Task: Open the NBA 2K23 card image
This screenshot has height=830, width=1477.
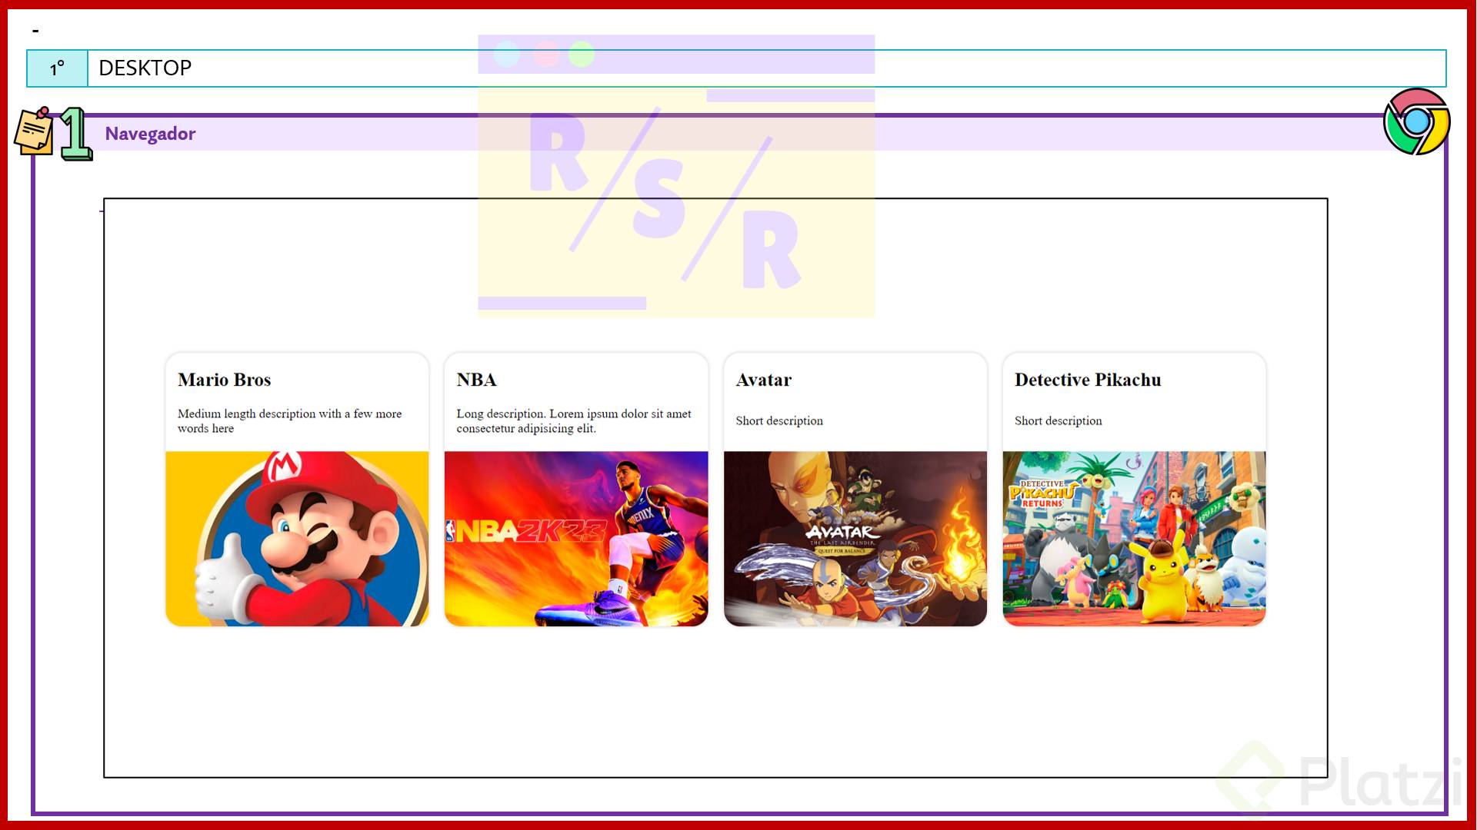Action: tap(575, 538)
